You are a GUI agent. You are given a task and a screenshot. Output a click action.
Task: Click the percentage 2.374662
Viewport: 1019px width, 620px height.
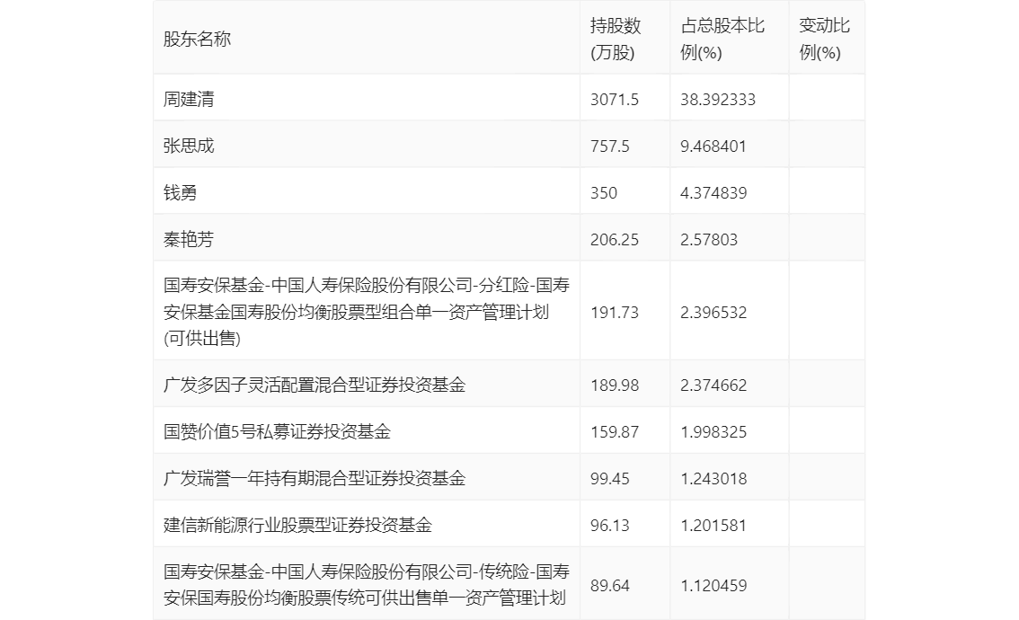[x=713, y=385]
